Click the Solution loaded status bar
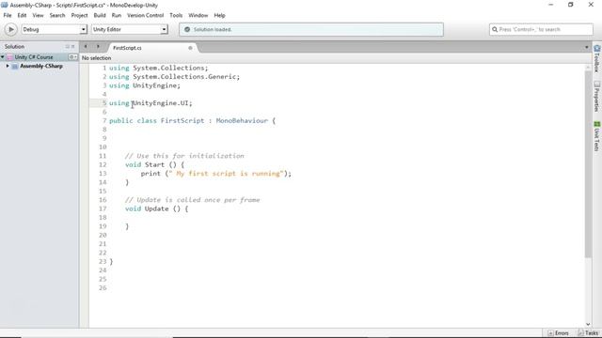 pyautogui.click(x=311, y=29)
